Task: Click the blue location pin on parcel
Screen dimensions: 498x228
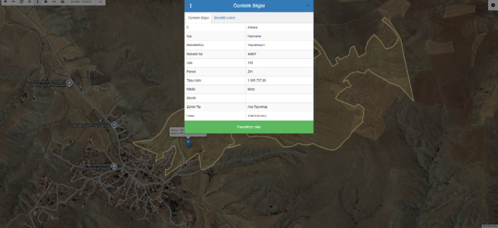Action: (188, 144)
